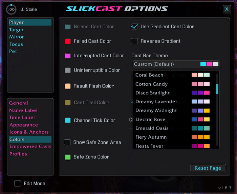Select the Player cast bar
The height and width of the screenshot is (194, 237).
point(30,23)
